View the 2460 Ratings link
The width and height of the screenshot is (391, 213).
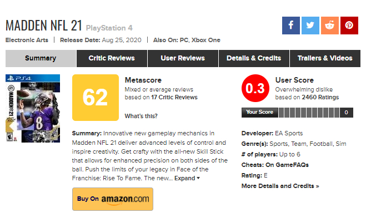(320, 98)
